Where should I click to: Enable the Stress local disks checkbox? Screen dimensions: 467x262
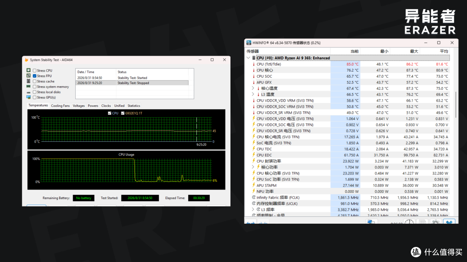(35, 92)
